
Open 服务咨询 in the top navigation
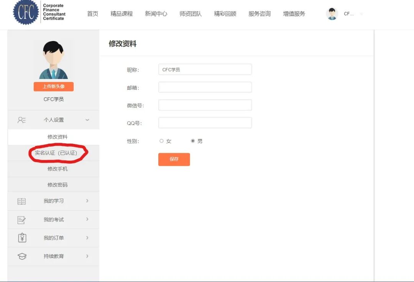pyautogui.click(x=260, y=14)
